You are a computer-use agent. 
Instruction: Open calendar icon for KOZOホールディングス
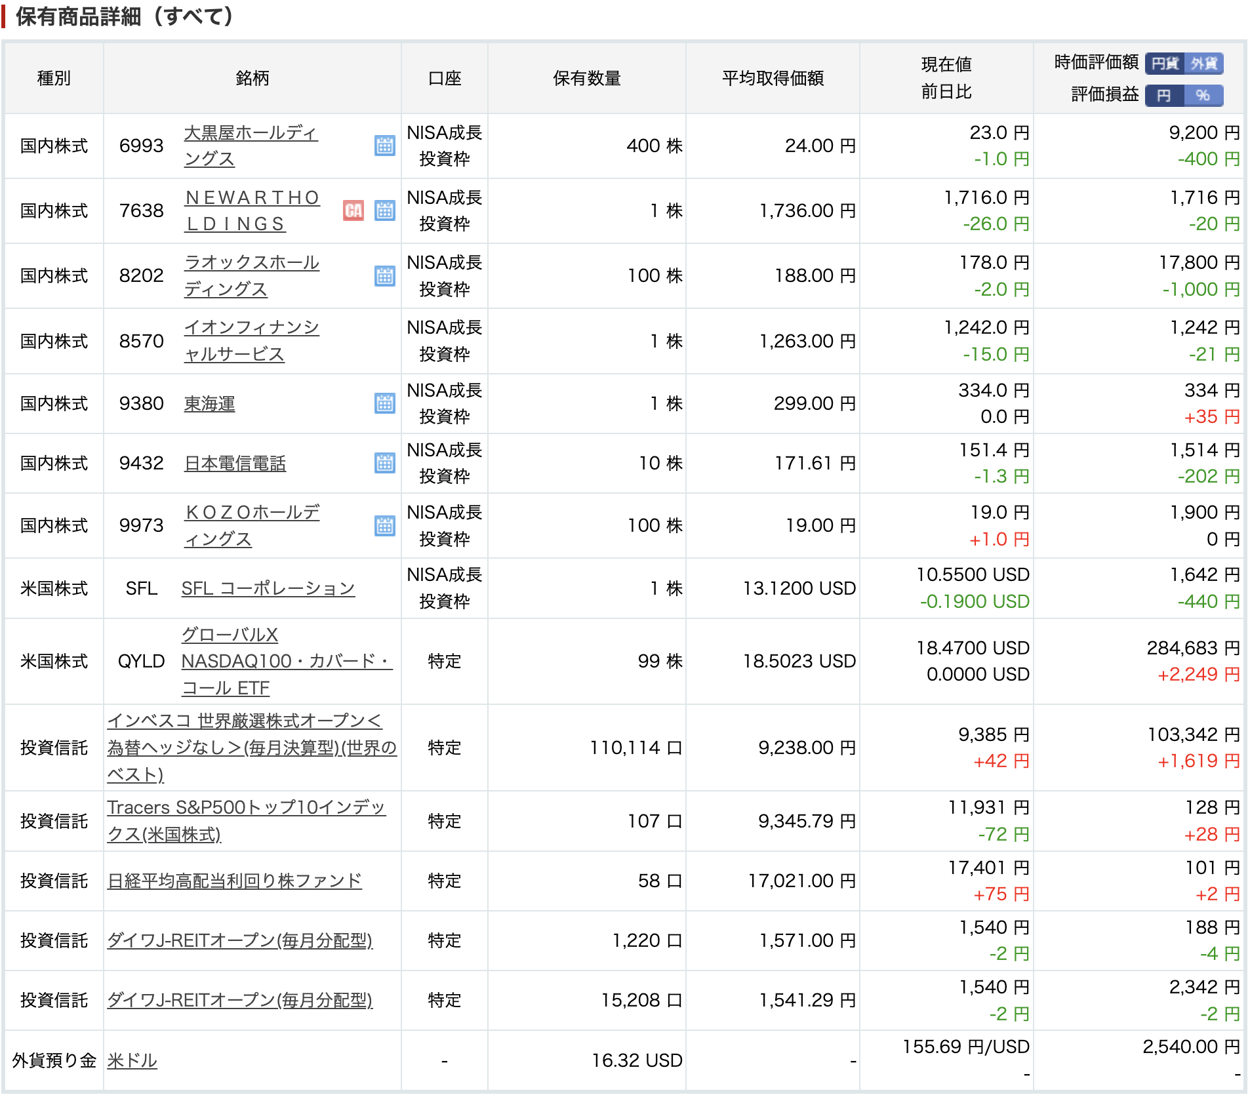(384, 526)
